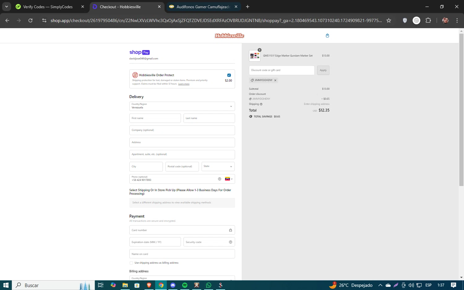Open the phone country flag selector

tap(229, 179)
